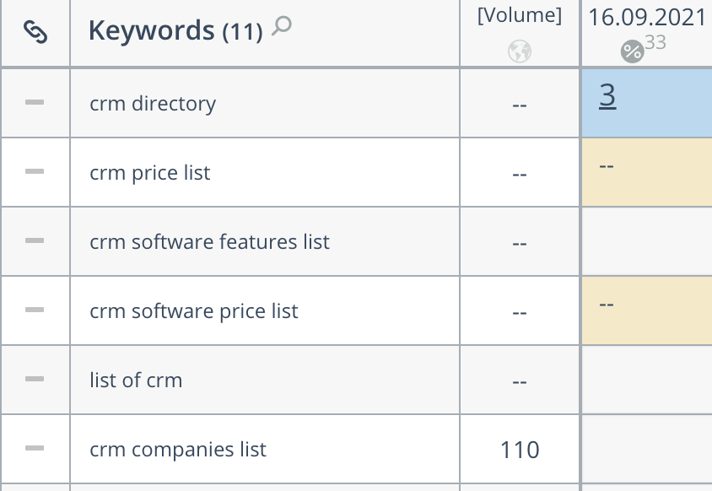
Task: Click dash icon beside crm directory
Action: click(35, 102)
